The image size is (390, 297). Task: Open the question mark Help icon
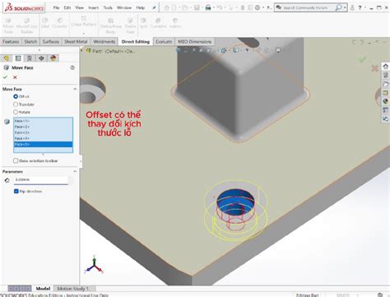[x=360, y=7]
